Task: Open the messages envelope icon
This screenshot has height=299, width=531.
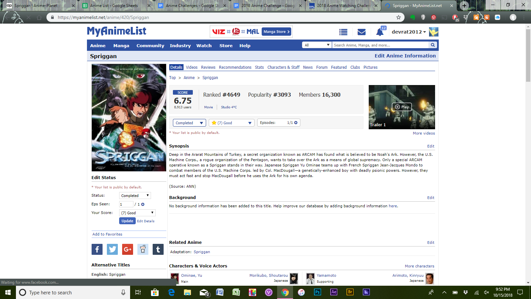Action: point(361,32)
